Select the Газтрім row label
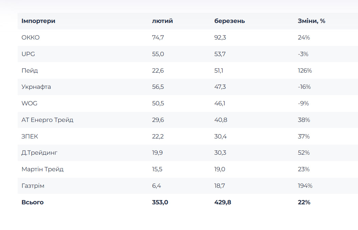The width and height of the screenshot is (358, 230). coord(33,186)
